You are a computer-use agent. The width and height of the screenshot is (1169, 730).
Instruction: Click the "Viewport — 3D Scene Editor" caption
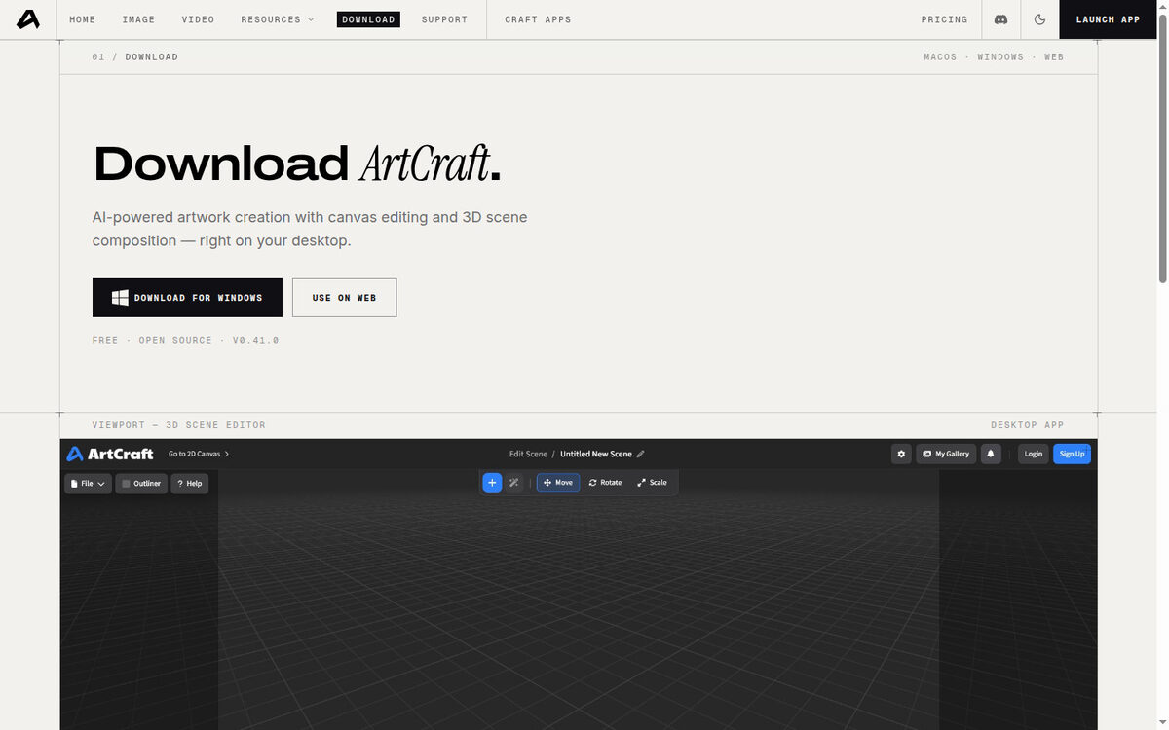tap(178, 425)
